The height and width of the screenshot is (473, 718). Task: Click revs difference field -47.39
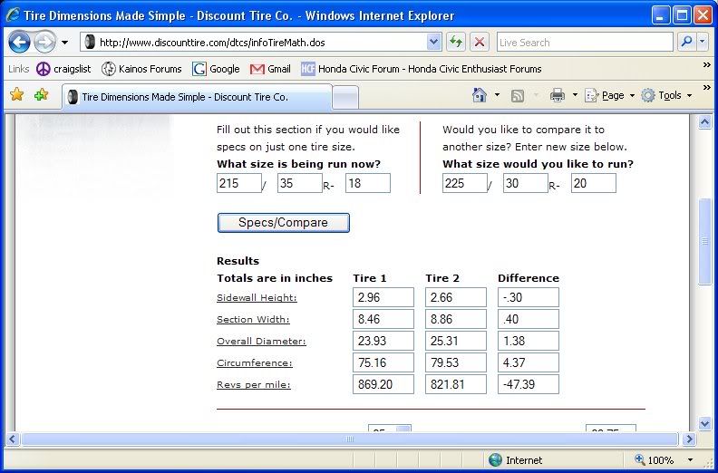coord(529,384)
